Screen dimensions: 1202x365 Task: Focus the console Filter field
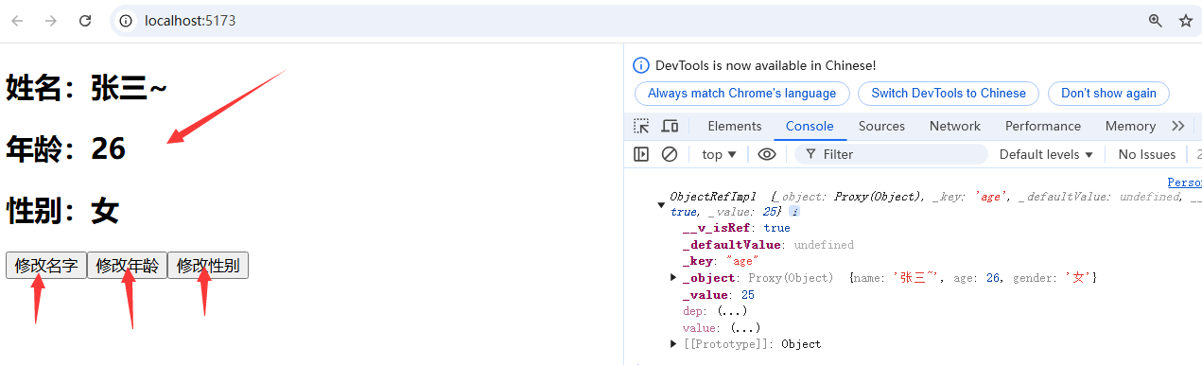891,154
